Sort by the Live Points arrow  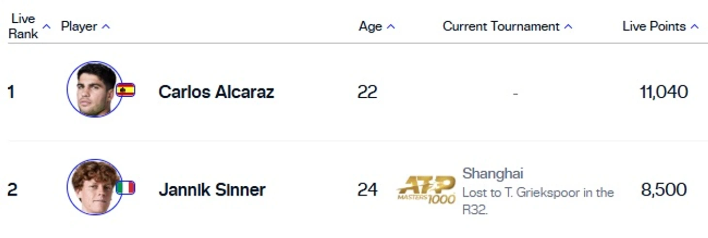pos(694,26)
